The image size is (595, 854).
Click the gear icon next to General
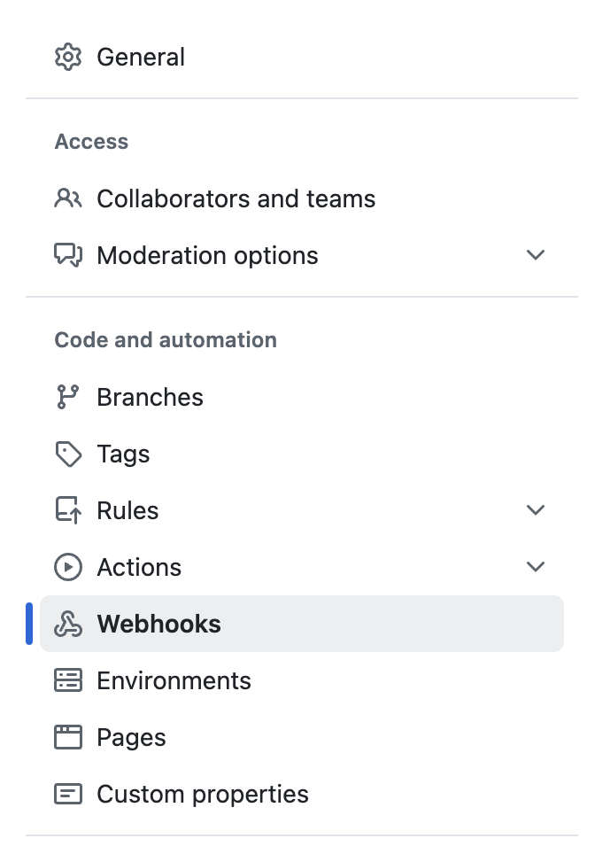tap(68, 58)
